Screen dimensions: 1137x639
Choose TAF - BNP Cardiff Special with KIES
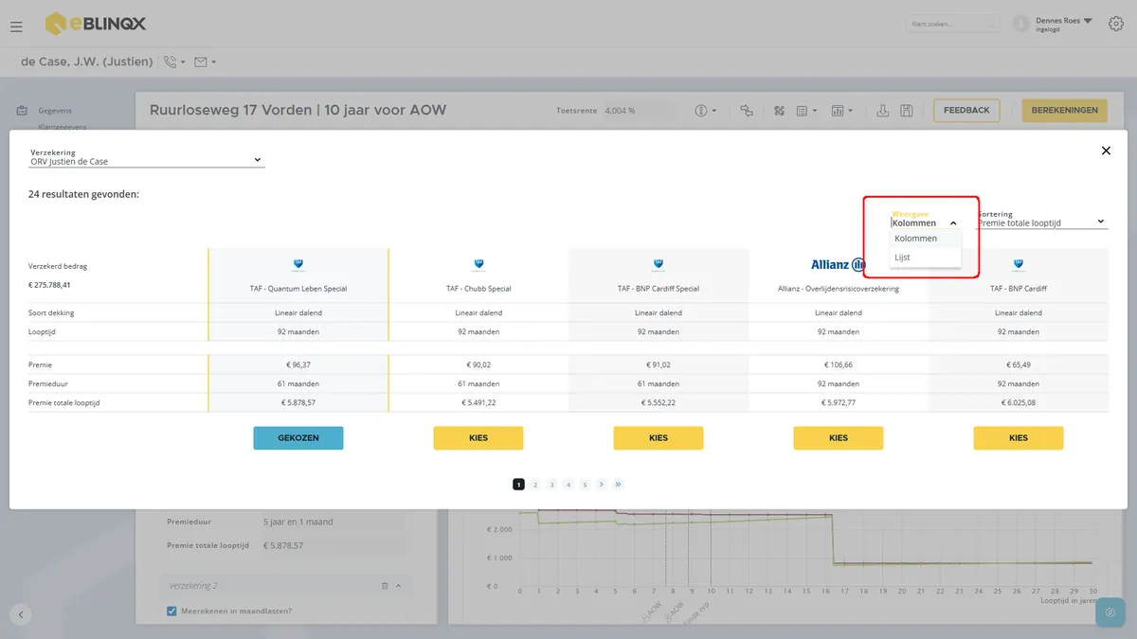coord(659,437)
